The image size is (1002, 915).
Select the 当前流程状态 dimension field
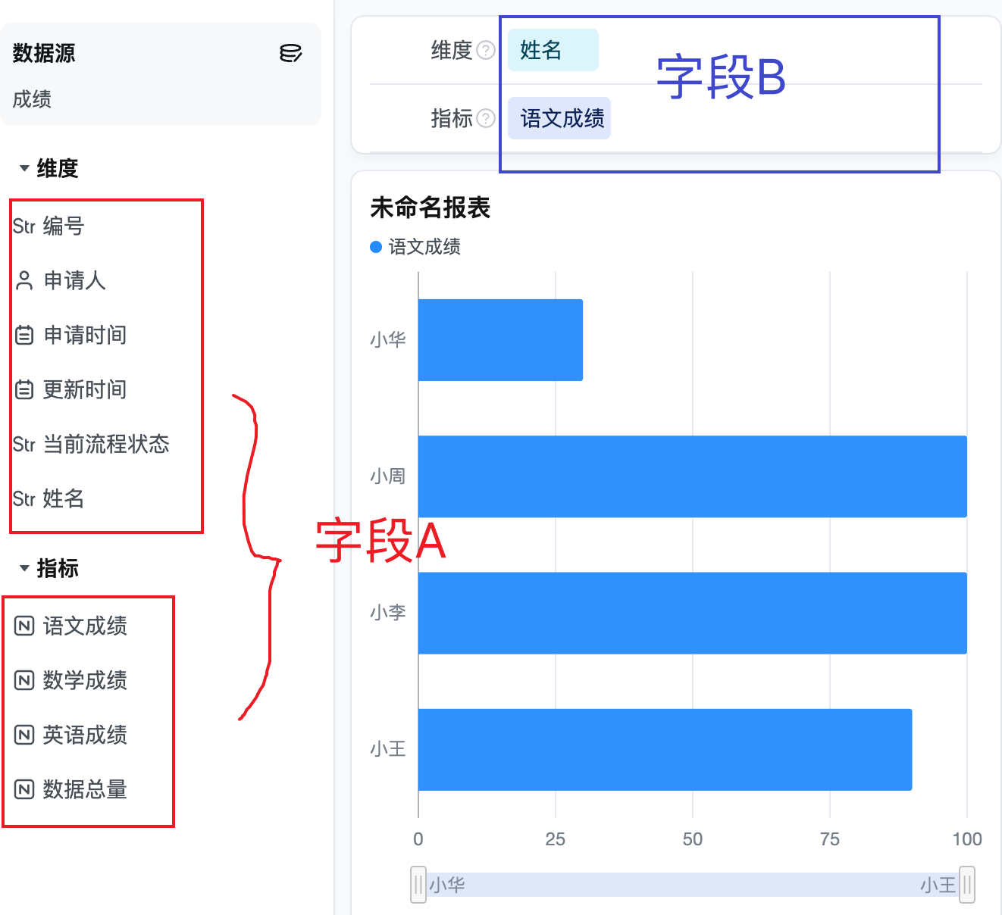click(106, 444)
